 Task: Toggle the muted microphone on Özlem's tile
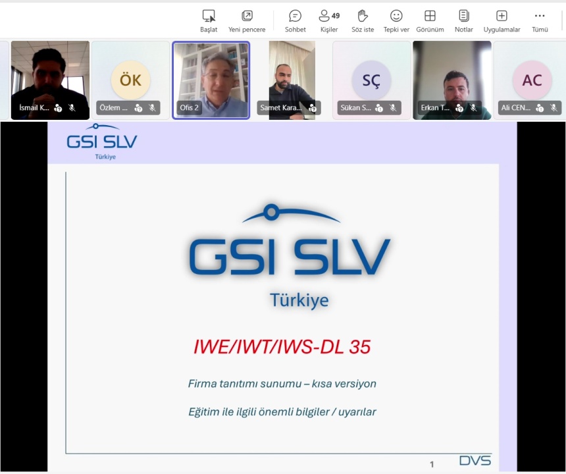[151, 107]
